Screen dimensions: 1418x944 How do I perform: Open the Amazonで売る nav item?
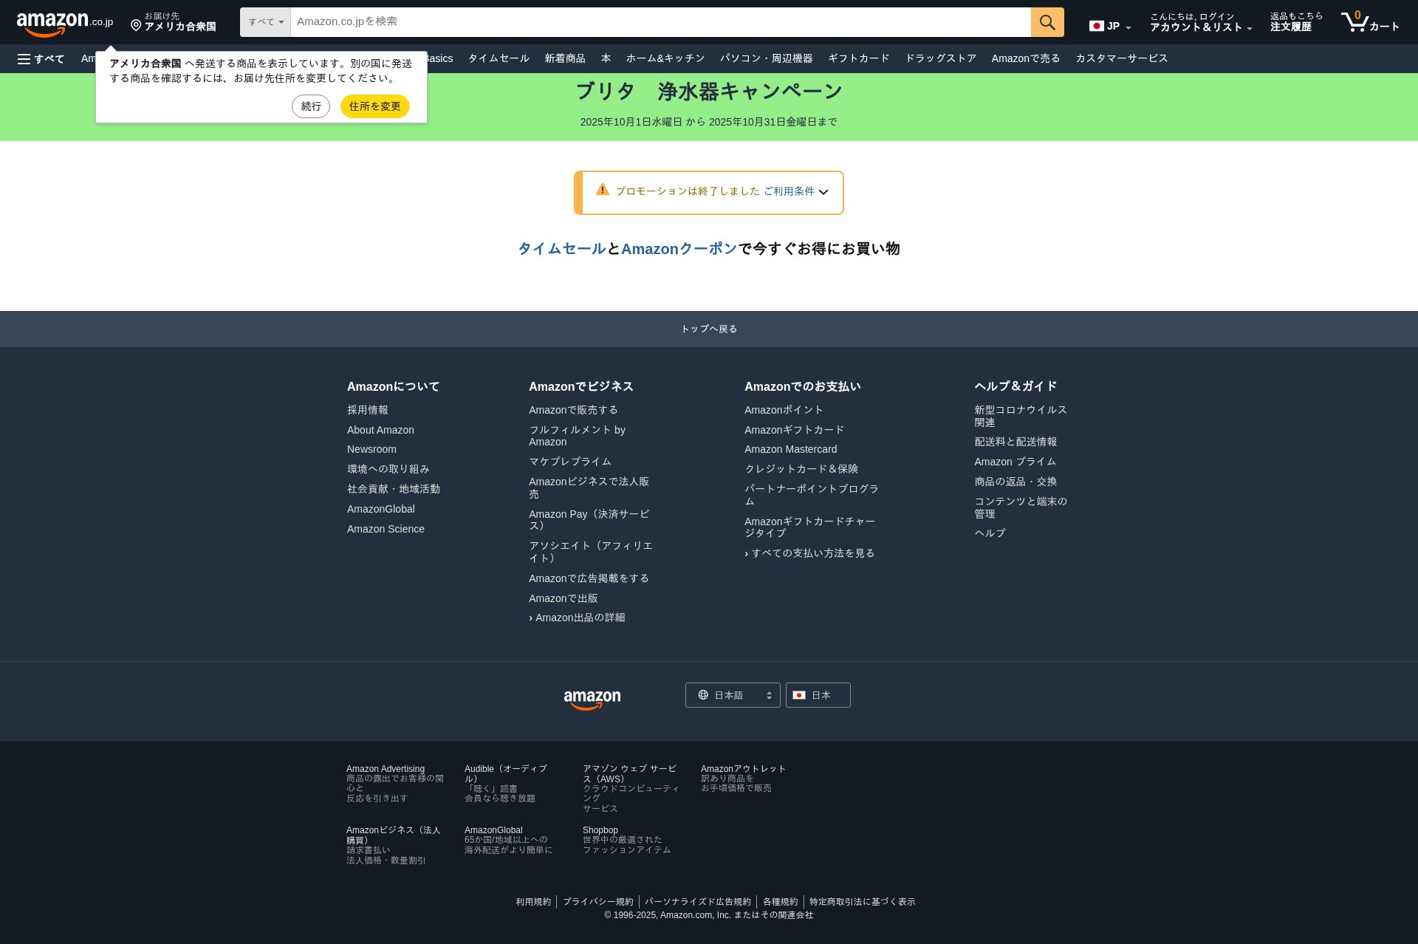(1026, 58)
